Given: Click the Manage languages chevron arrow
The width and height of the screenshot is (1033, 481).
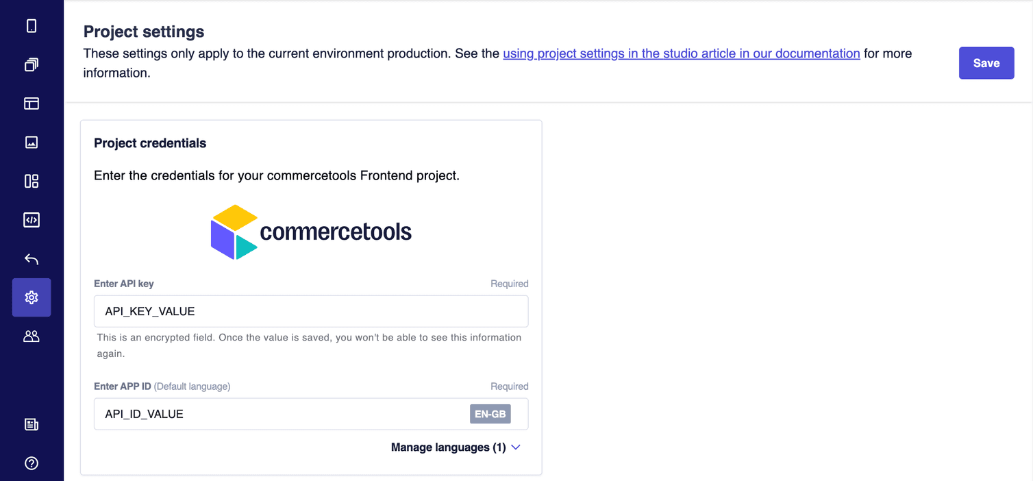Looking at the screenshot, I should click(x=515, y=447).
